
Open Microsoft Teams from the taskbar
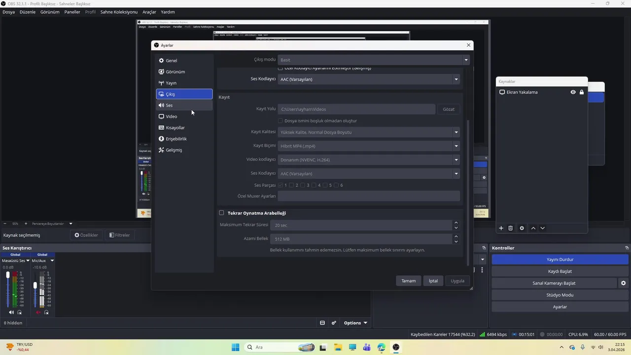[x=367, y=347]
